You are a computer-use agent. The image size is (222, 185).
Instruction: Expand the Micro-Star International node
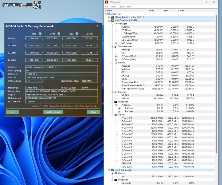pyautogui.click(x=109, y=17)
